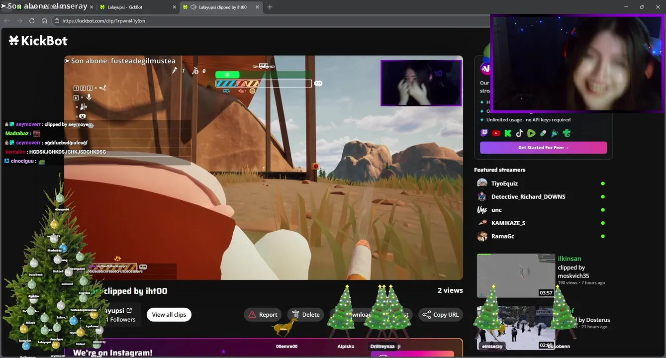
Task: Click the 'clipped by iht00' title
Action: (x=135, y=291)
